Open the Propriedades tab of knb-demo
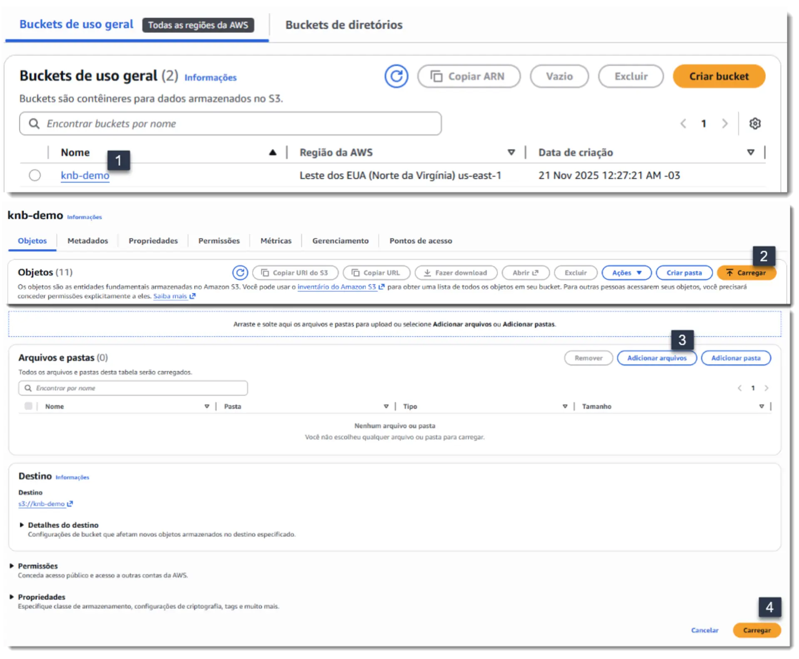Image resolution: width=799 pixels, height=659 pixels. [153, 241]
